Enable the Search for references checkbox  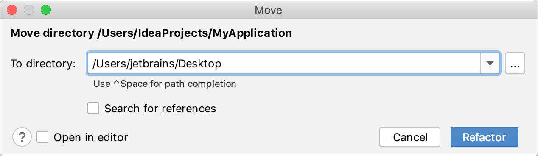click(x=93, y=109)
